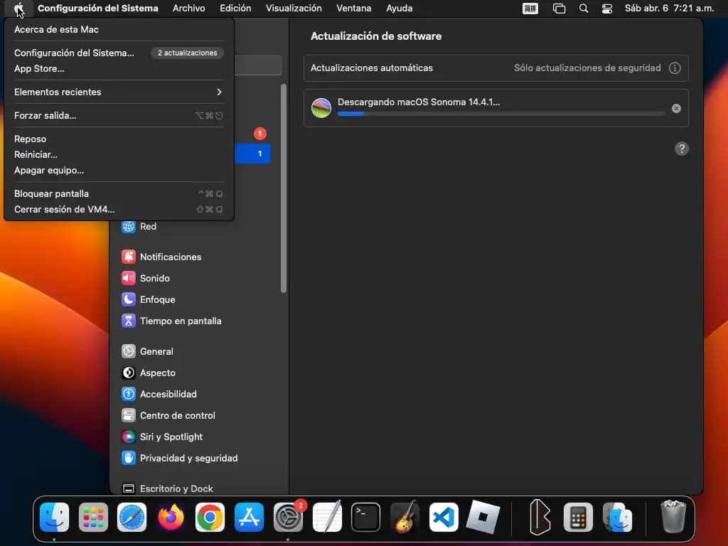Click the settings sidebar scrollbar
Screen dimensions: 728x546
coord(284,188)
